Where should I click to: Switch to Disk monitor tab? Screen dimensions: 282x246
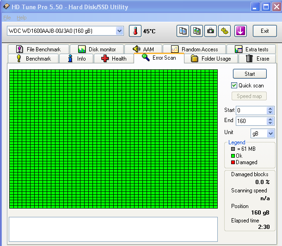[97, 49]
